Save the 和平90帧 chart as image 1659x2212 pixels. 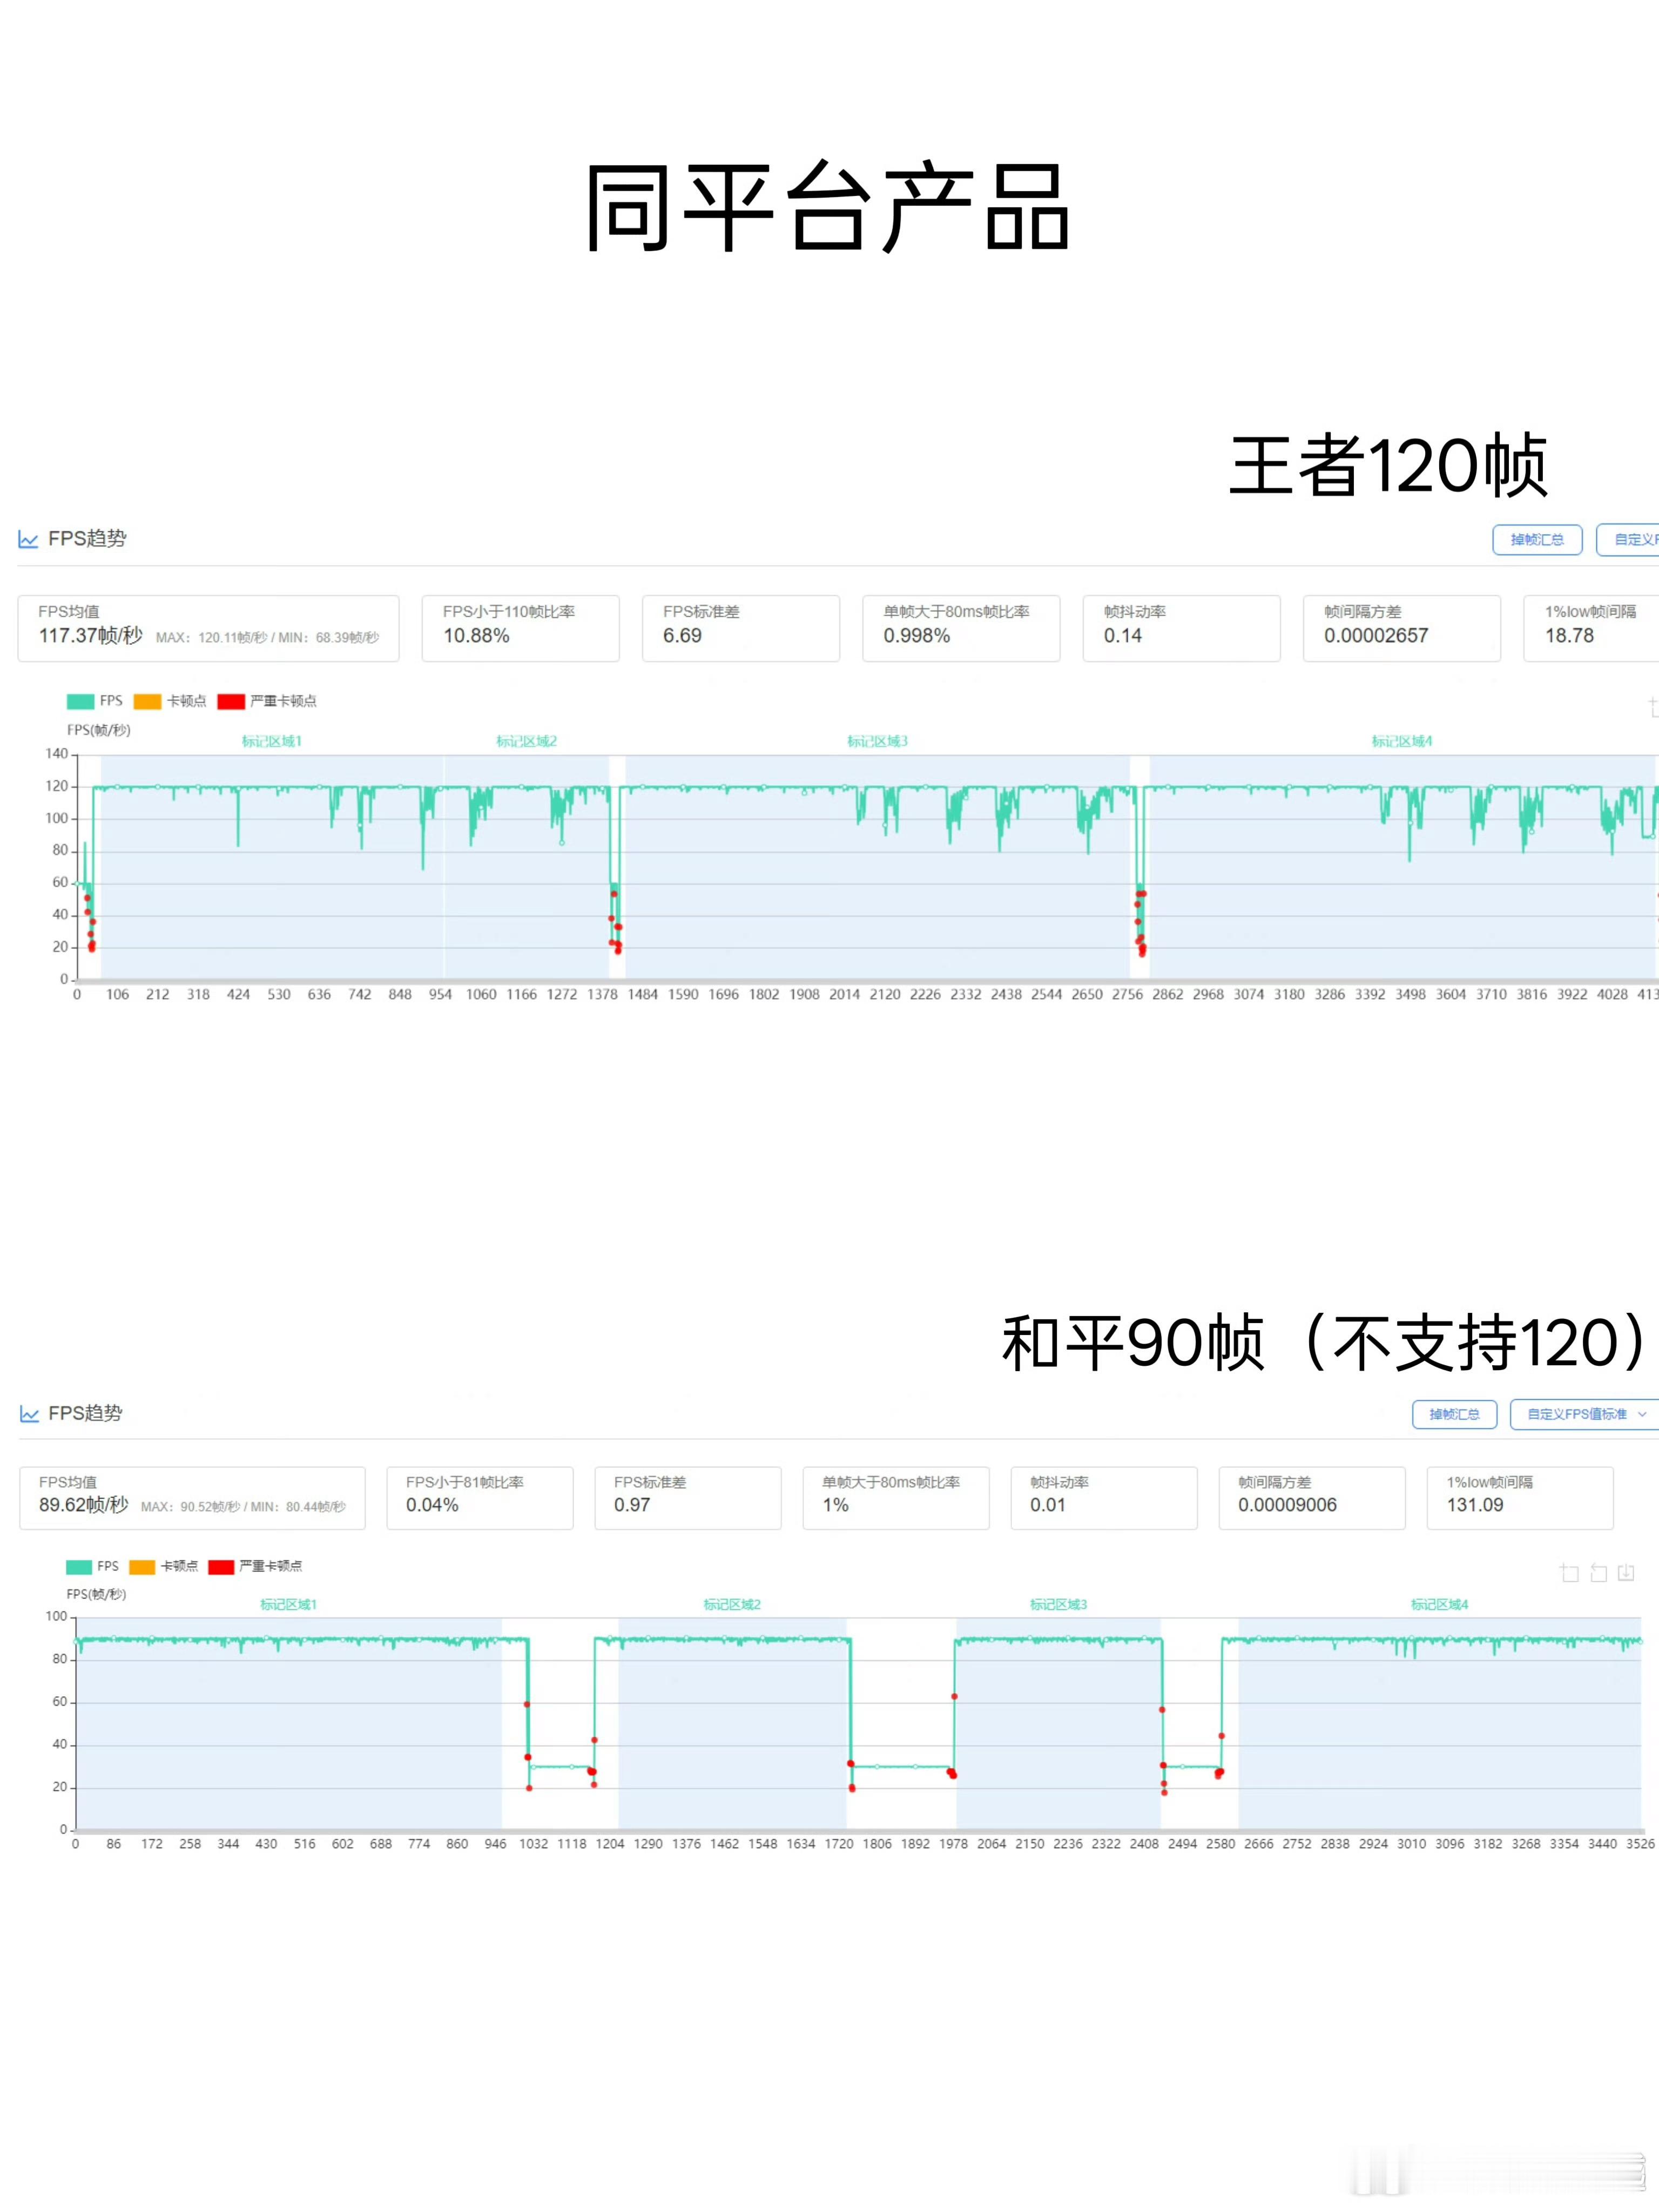[1626, 1573]
